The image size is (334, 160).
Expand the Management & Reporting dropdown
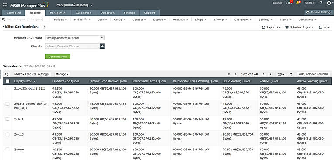pyautogui.click(x=75, y=5)
